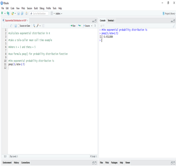Switch to the Packages tab
176x166 pixels.
tap(114, 163)
